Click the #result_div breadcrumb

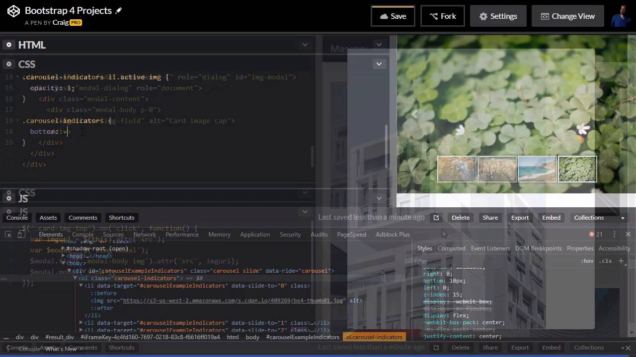[60, 337]
